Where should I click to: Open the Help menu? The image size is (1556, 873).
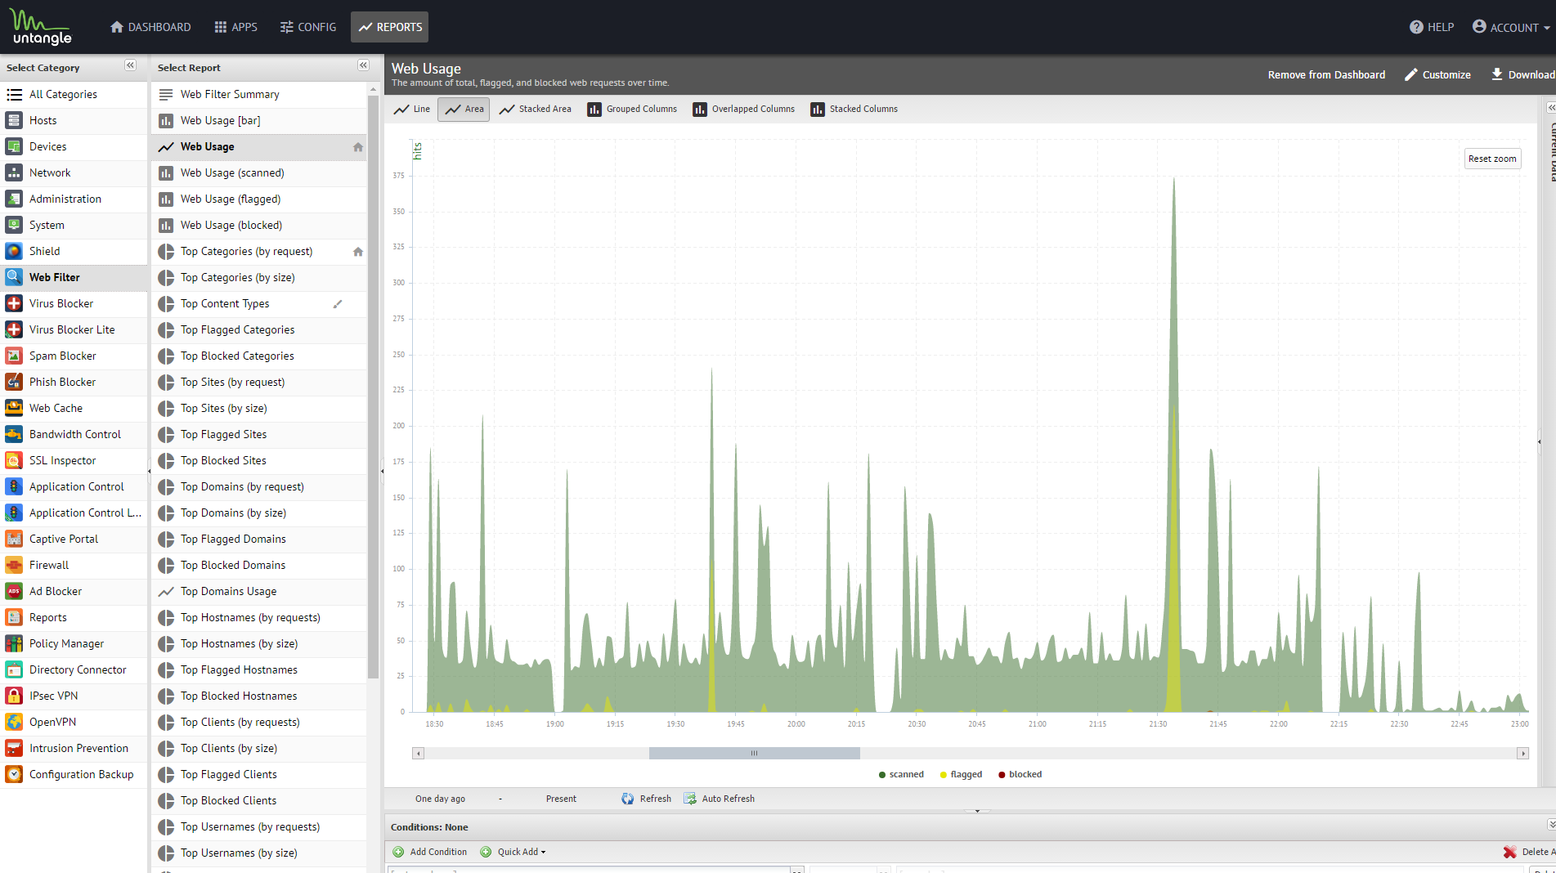click(x=1432, y=27)
